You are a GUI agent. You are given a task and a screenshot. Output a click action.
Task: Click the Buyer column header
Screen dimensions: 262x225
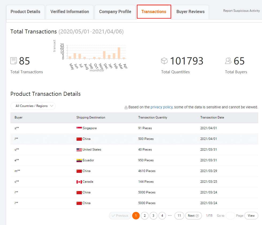(18, 117)
